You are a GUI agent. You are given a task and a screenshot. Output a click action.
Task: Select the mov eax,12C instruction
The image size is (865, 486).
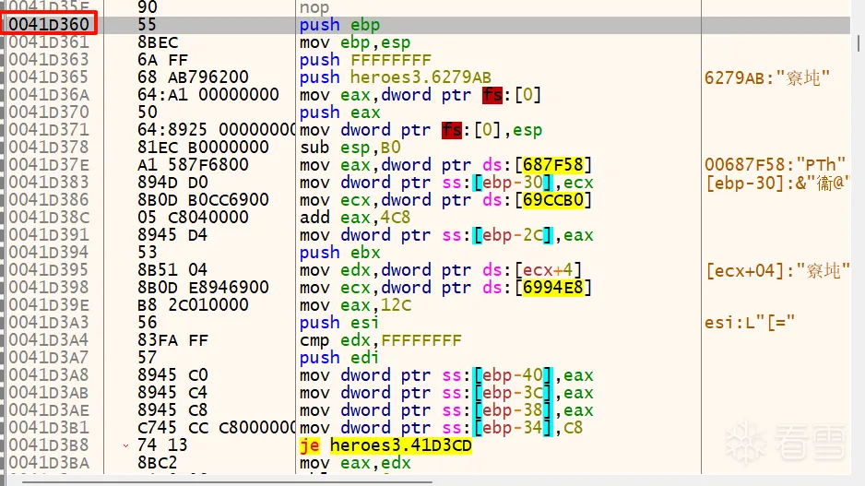pos(352,305)
